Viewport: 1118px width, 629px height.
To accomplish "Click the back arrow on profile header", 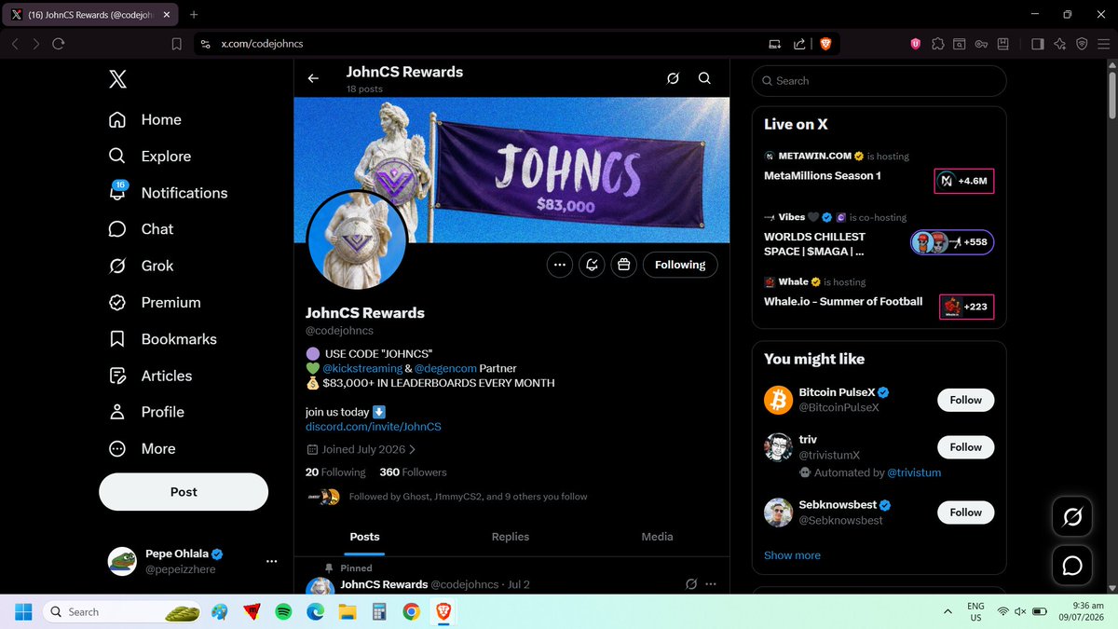I will (x=313, y=79).
